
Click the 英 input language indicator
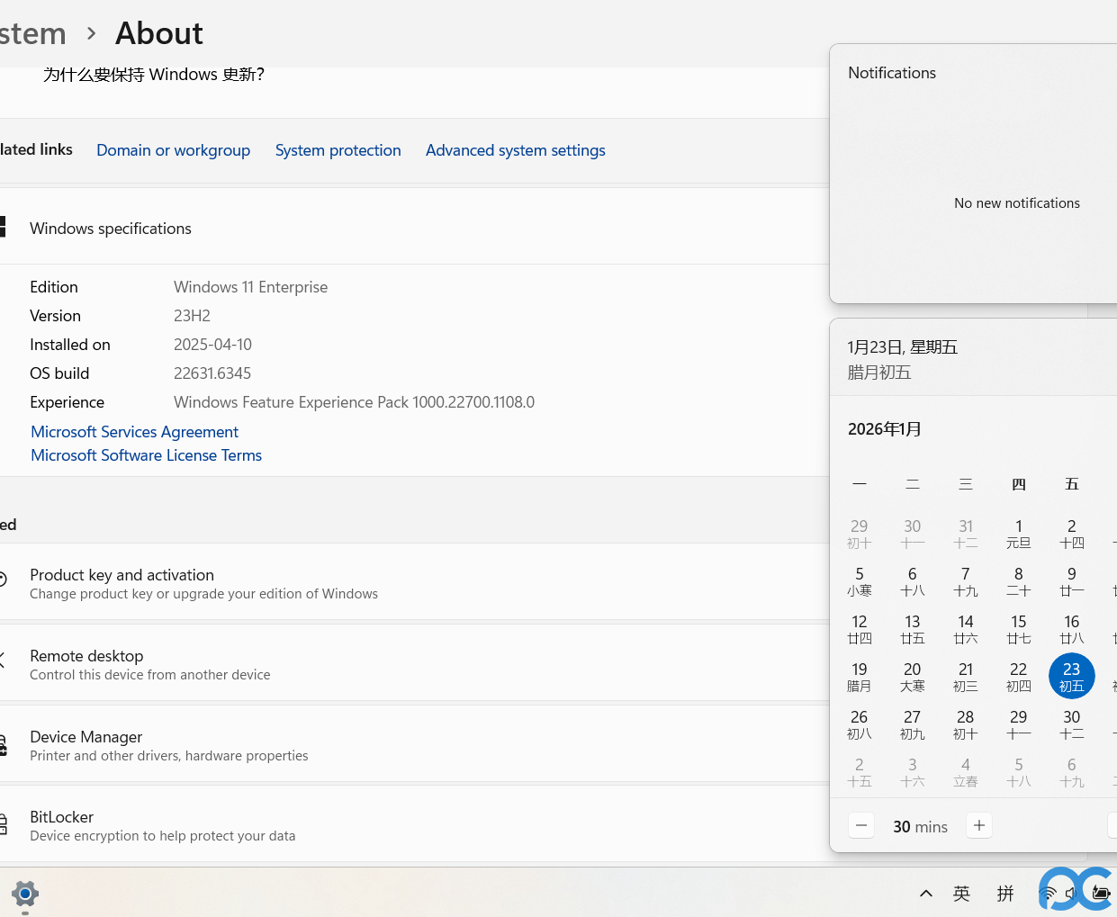click(961, 894)
